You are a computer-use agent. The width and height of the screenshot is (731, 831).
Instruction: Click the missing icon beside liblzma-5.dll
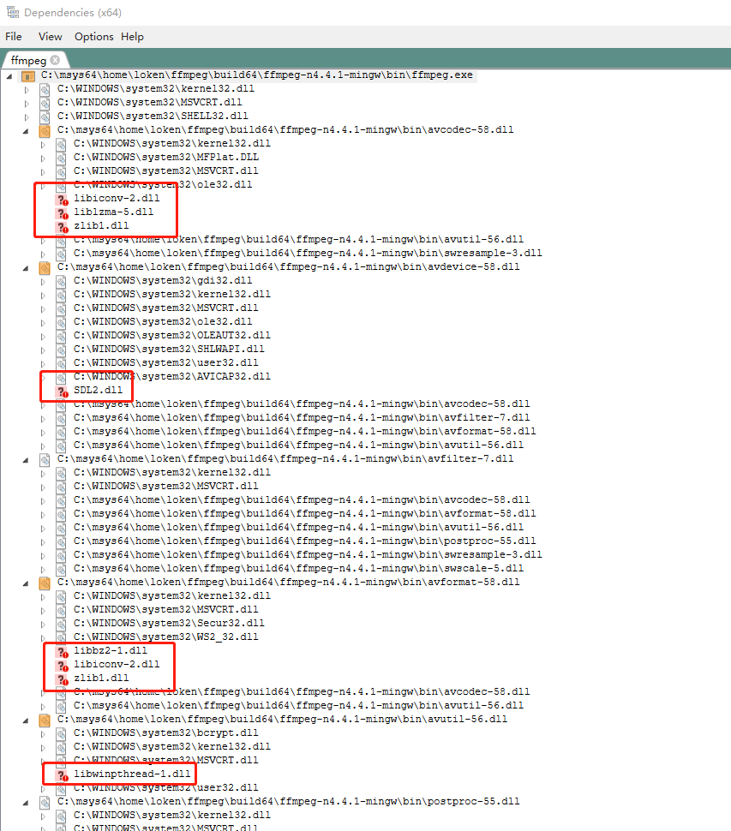[62, 212]
